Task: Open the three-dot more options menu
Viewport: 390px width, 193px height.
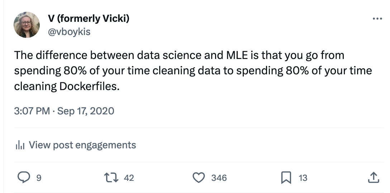Action: (x=377, y=19)
